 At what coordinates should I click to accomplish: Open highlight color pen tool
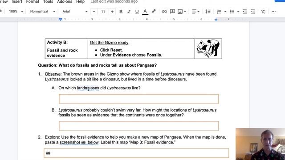click(154, 12)
